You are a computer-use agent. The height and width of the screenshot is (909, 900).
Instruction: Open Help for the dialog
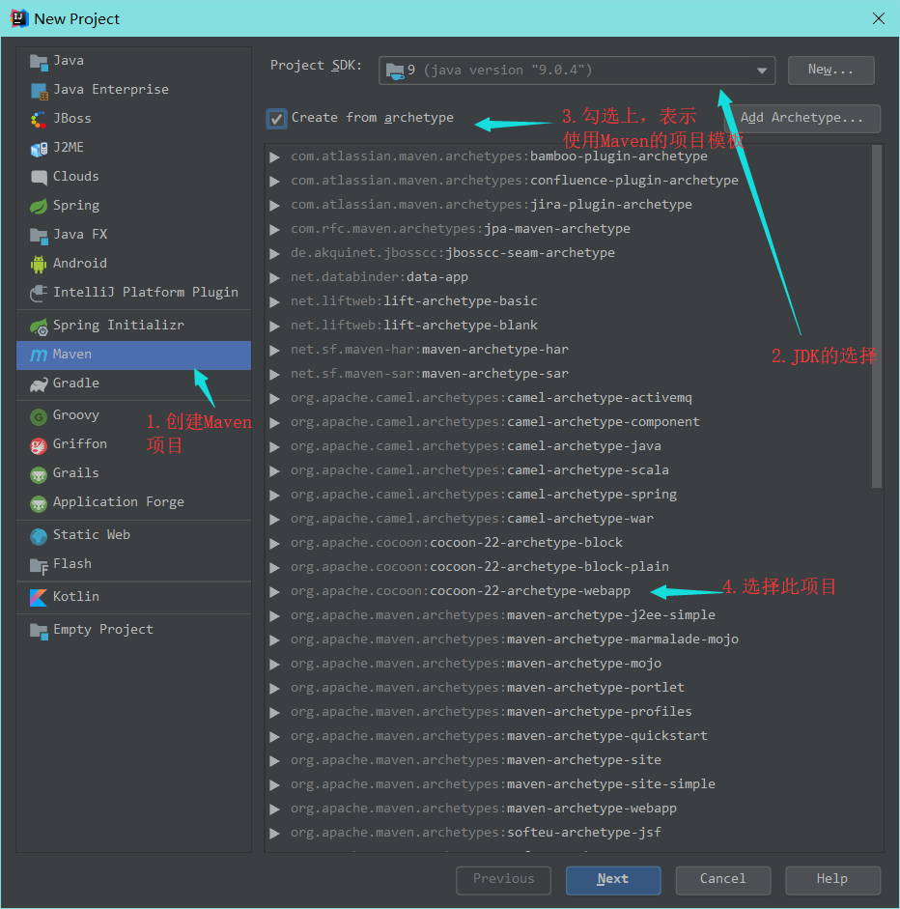(x=832, y=880)
